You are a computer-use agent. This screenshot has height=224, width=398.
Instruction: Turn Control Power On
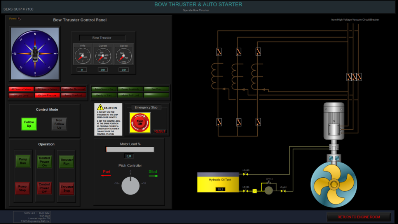(44, 162)
